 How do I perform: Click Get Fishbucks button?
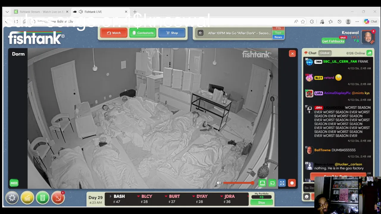point(333,41)
